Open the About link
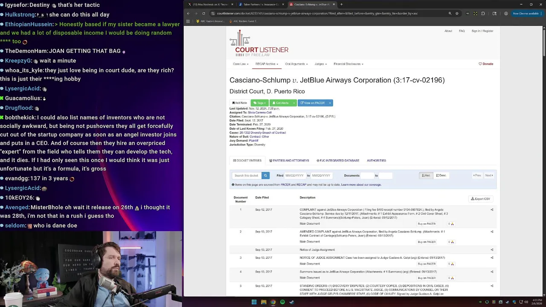 click(x=448, y=31)
